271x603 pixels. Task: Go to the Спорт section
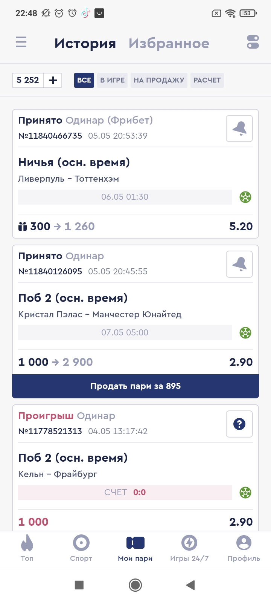[x=81, y=548]
